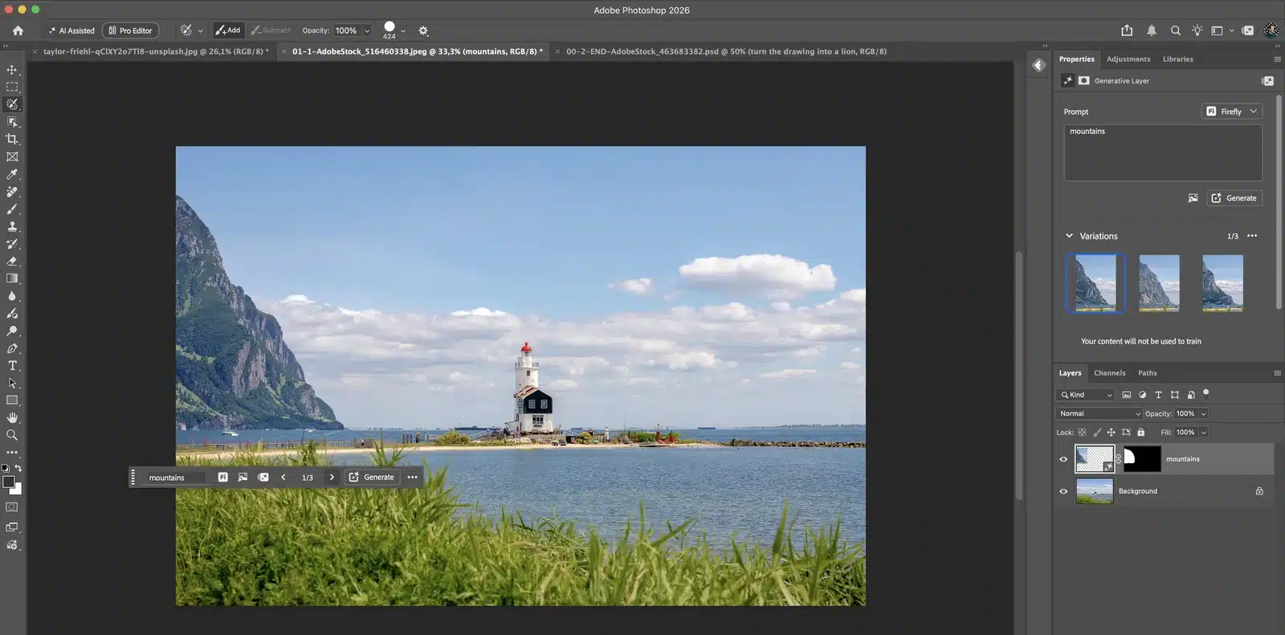Click the Share icon in top bar
The image size is (1285, 635).
click(1127, 31)
